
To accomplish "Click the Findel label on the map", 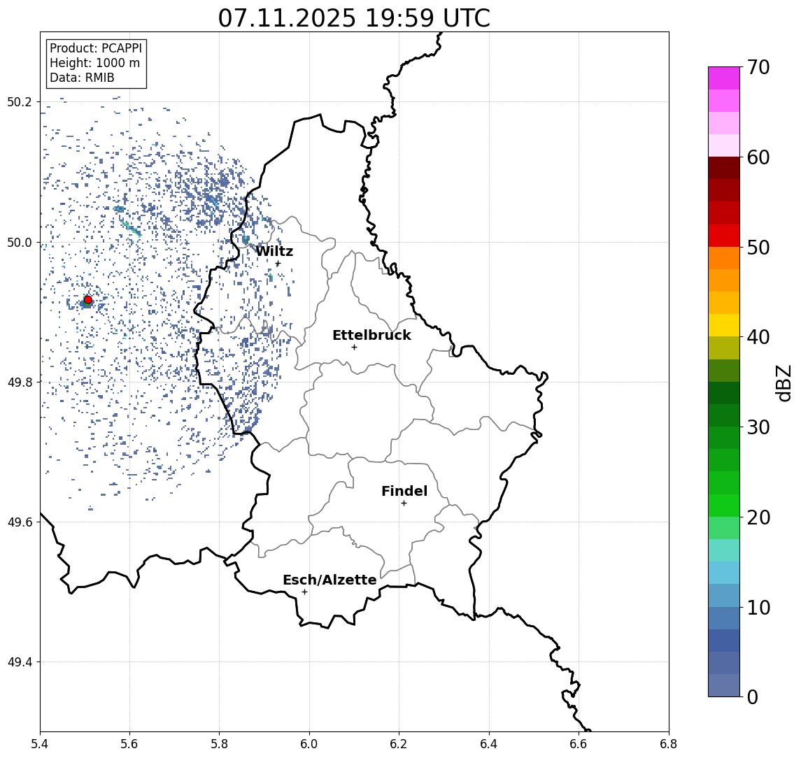I will point(404,491).
